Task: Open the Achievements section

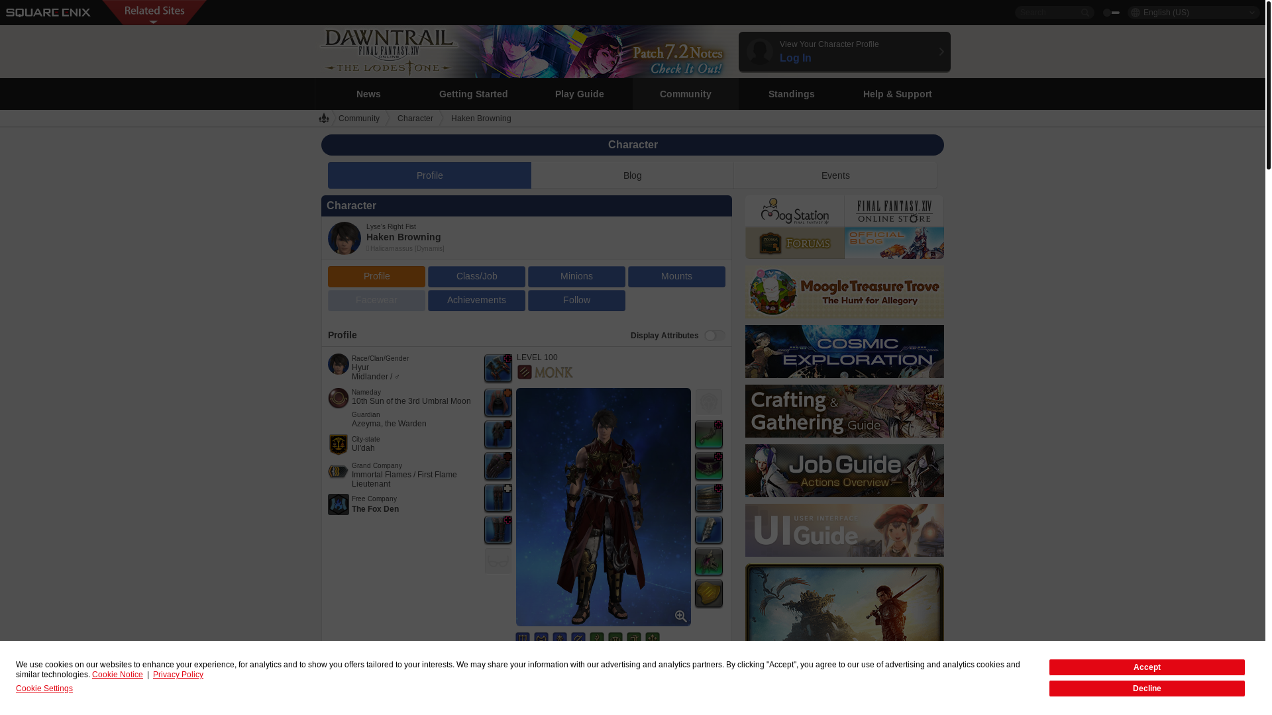Action: coord(476,301)
